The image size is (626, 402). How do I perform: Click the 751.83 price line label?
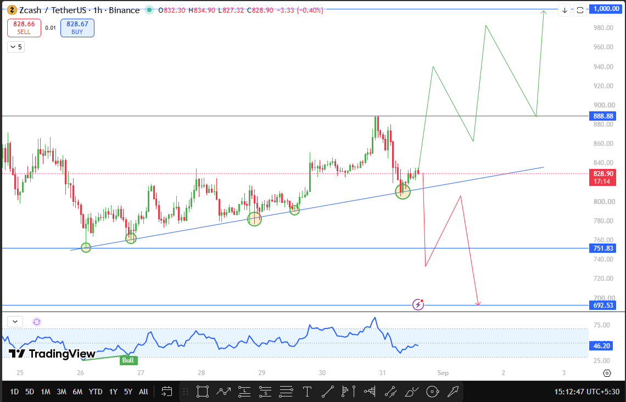point(603,248)
